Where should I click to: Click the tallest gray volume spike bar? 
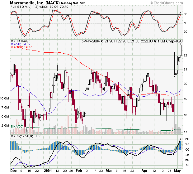174,115
